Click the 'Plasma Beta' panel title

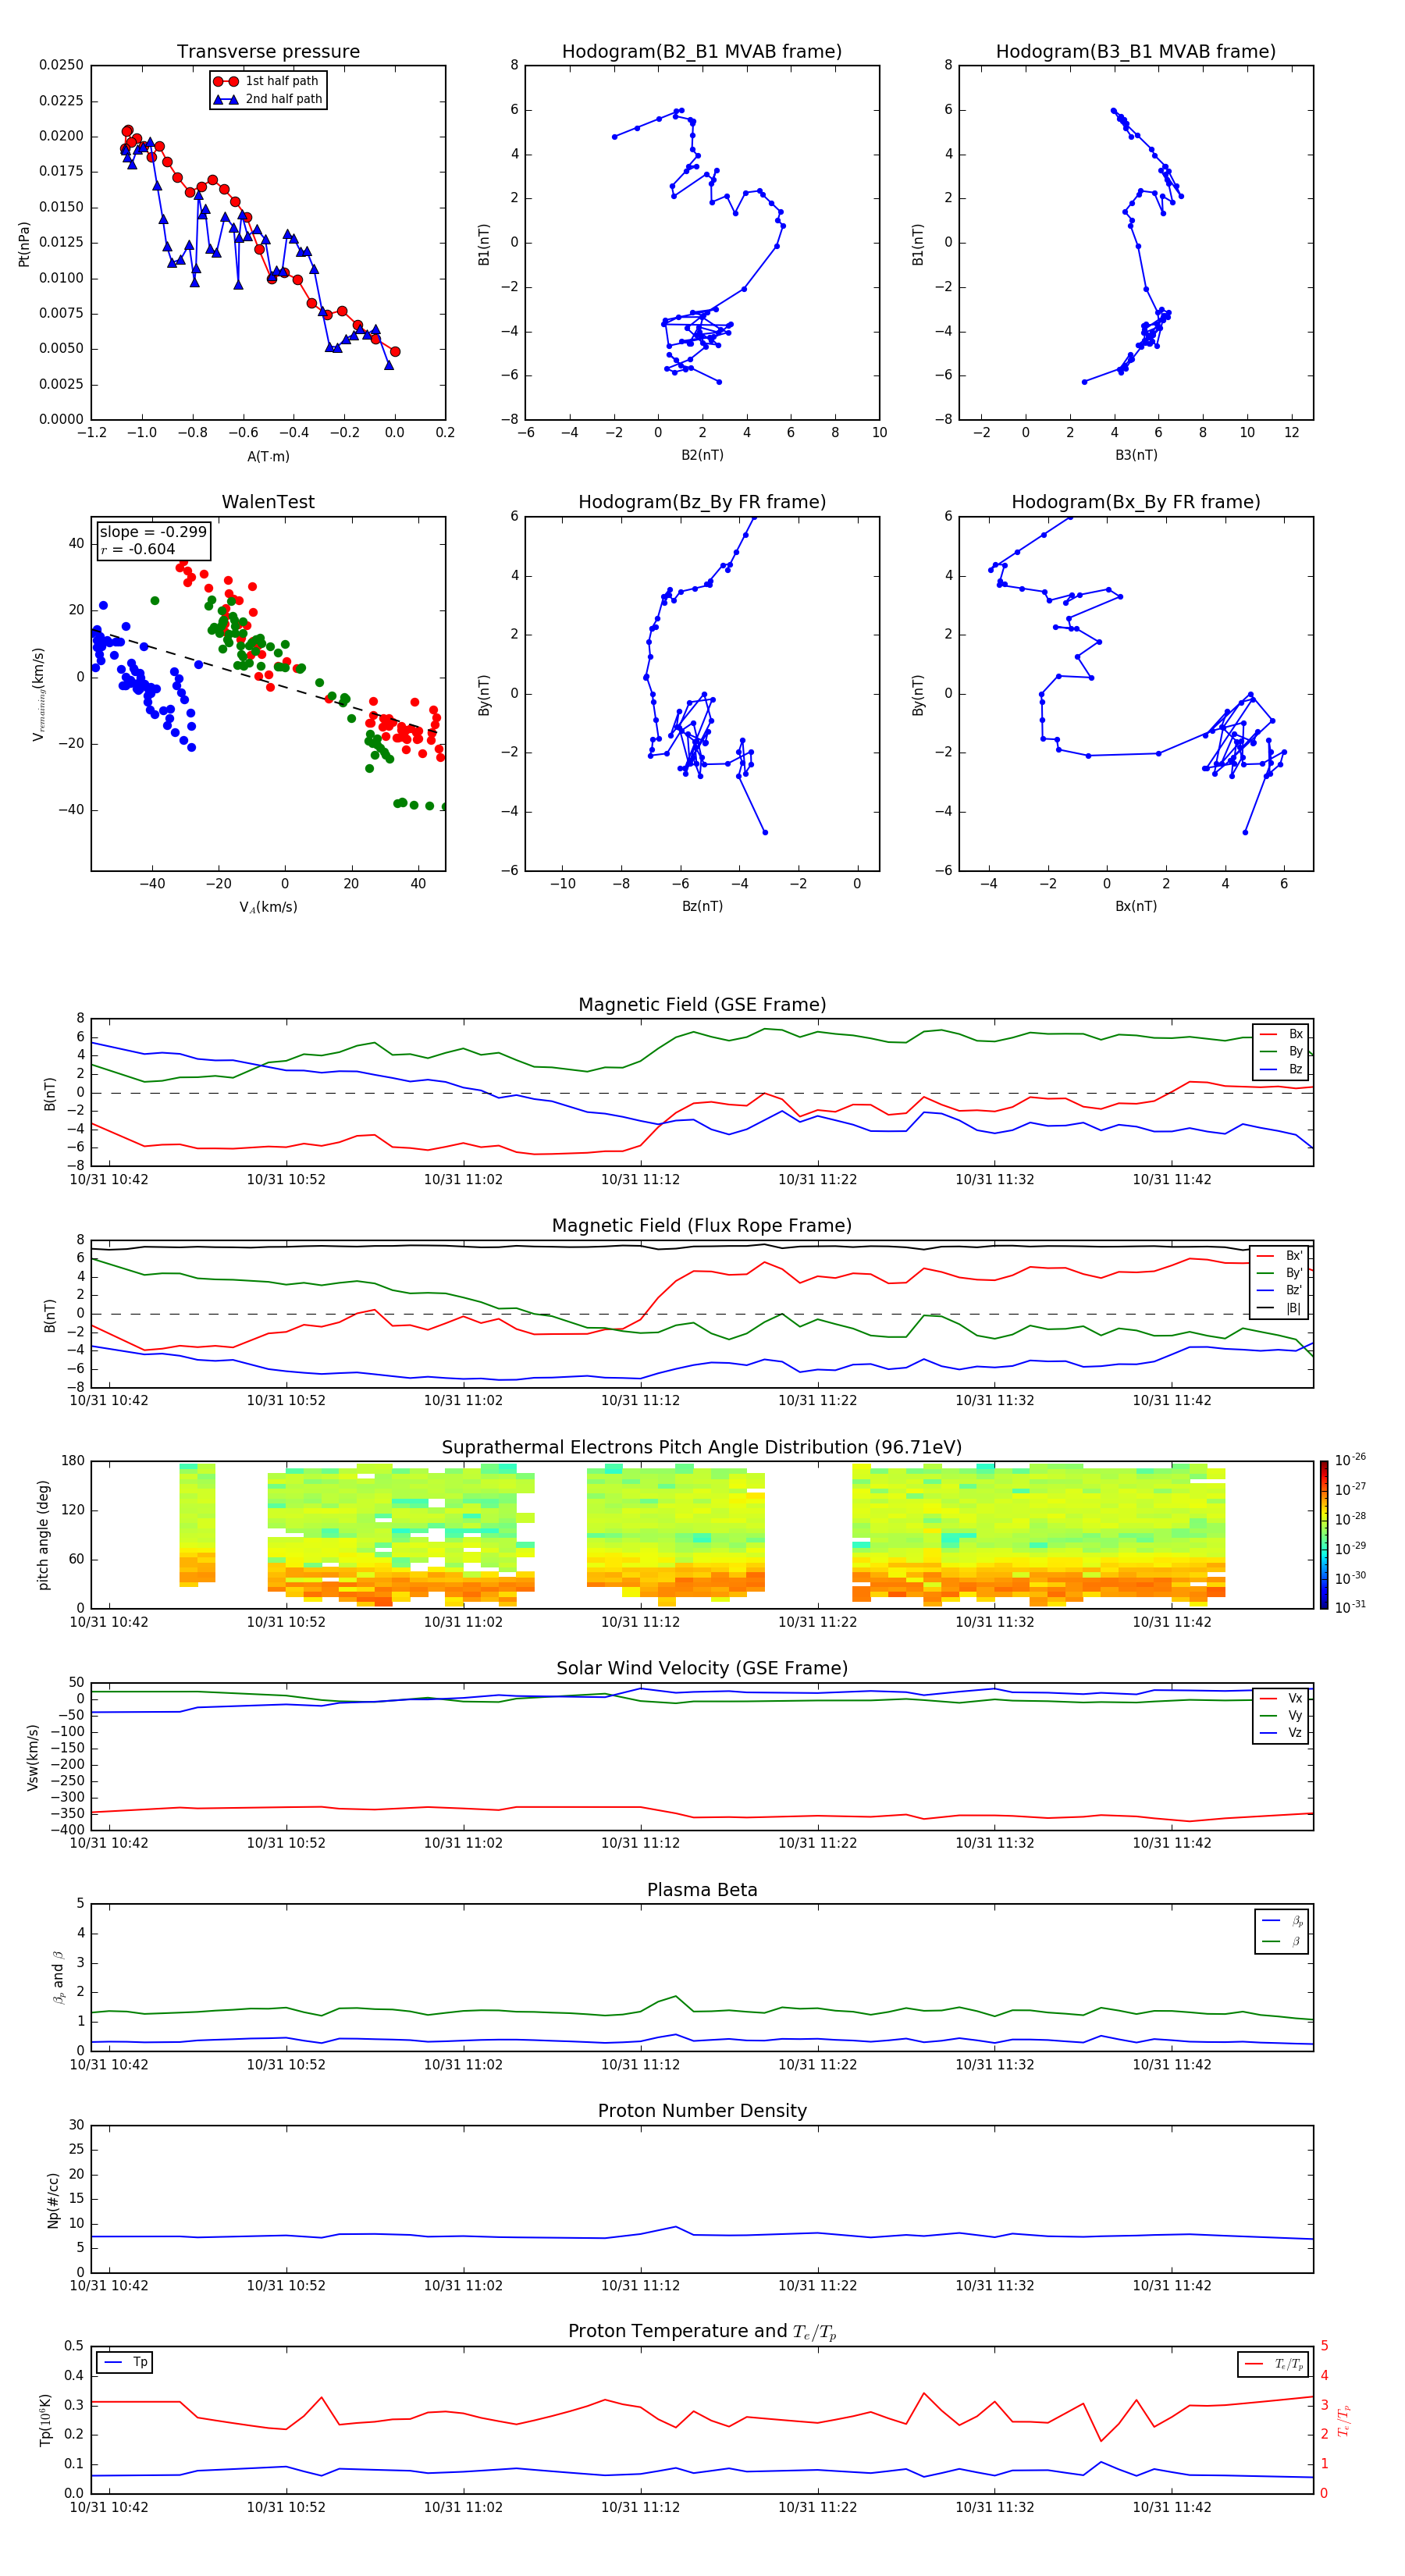click(x=702, y=1890)
